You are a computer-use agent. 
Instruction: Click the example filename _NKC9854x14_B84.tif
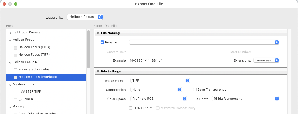[x=145, y=60]
